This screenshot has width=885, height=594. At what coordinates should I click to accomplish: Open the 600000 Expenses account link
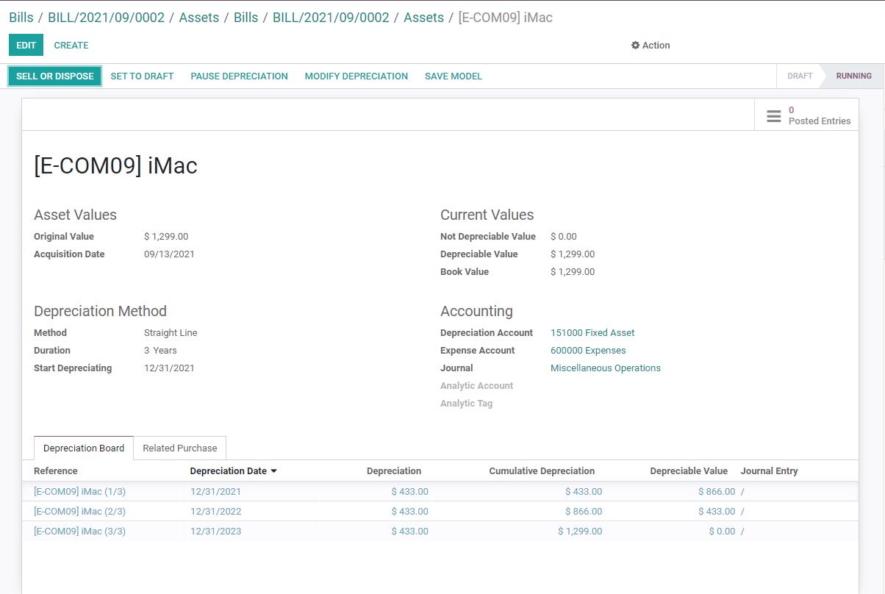(x=588, y=351)
